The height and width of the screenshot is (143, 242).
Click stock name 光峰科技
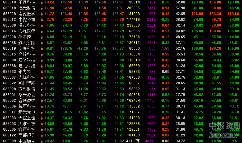[27, 77]
